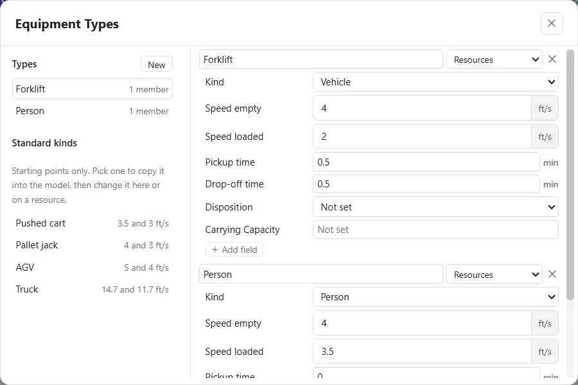This screenshot has width=578, height=385.
Task: Open Forklift's Resources dropdown
Action: (x=494, y=59)
